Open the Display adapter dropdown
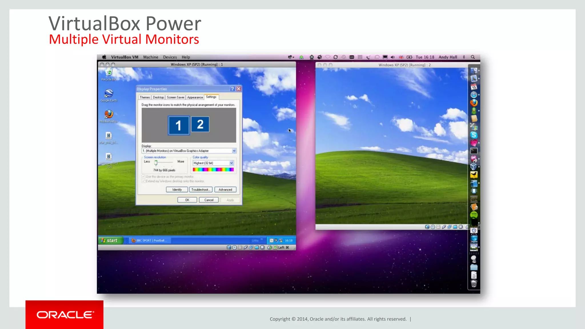 click(x=234, y=151)
